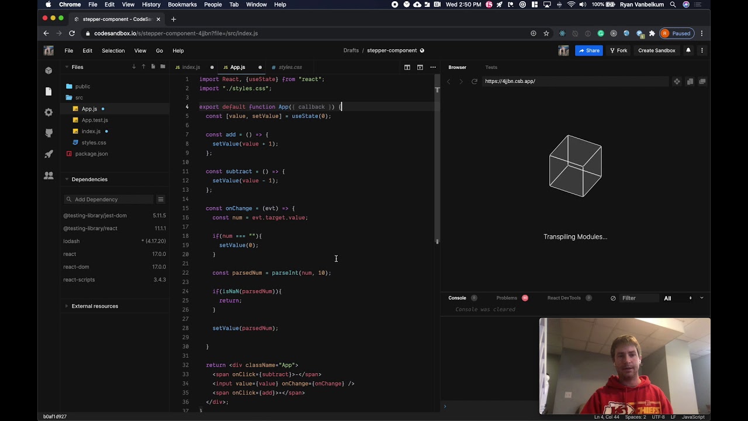This screenshot has height=421, width=748.
Task: Clear the console with the ban icon
Action: coord(613,298)
